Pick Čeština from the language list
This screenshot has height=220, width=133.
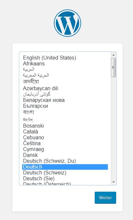[32, 144]
